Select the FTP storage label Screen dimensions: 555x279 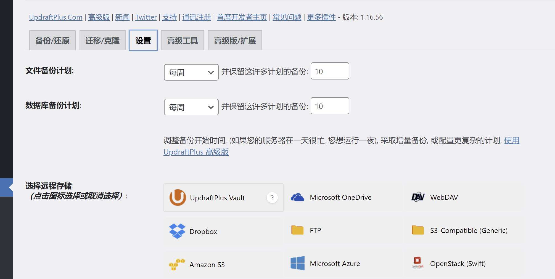(315, 230)
